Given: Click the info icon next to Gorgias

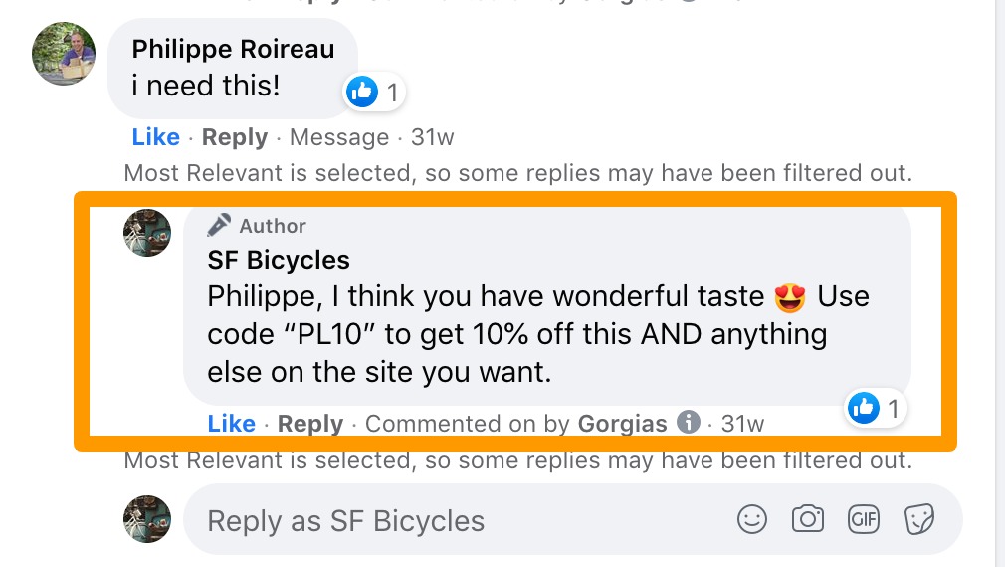Looking at the screenshot, I should click(688, 423).
